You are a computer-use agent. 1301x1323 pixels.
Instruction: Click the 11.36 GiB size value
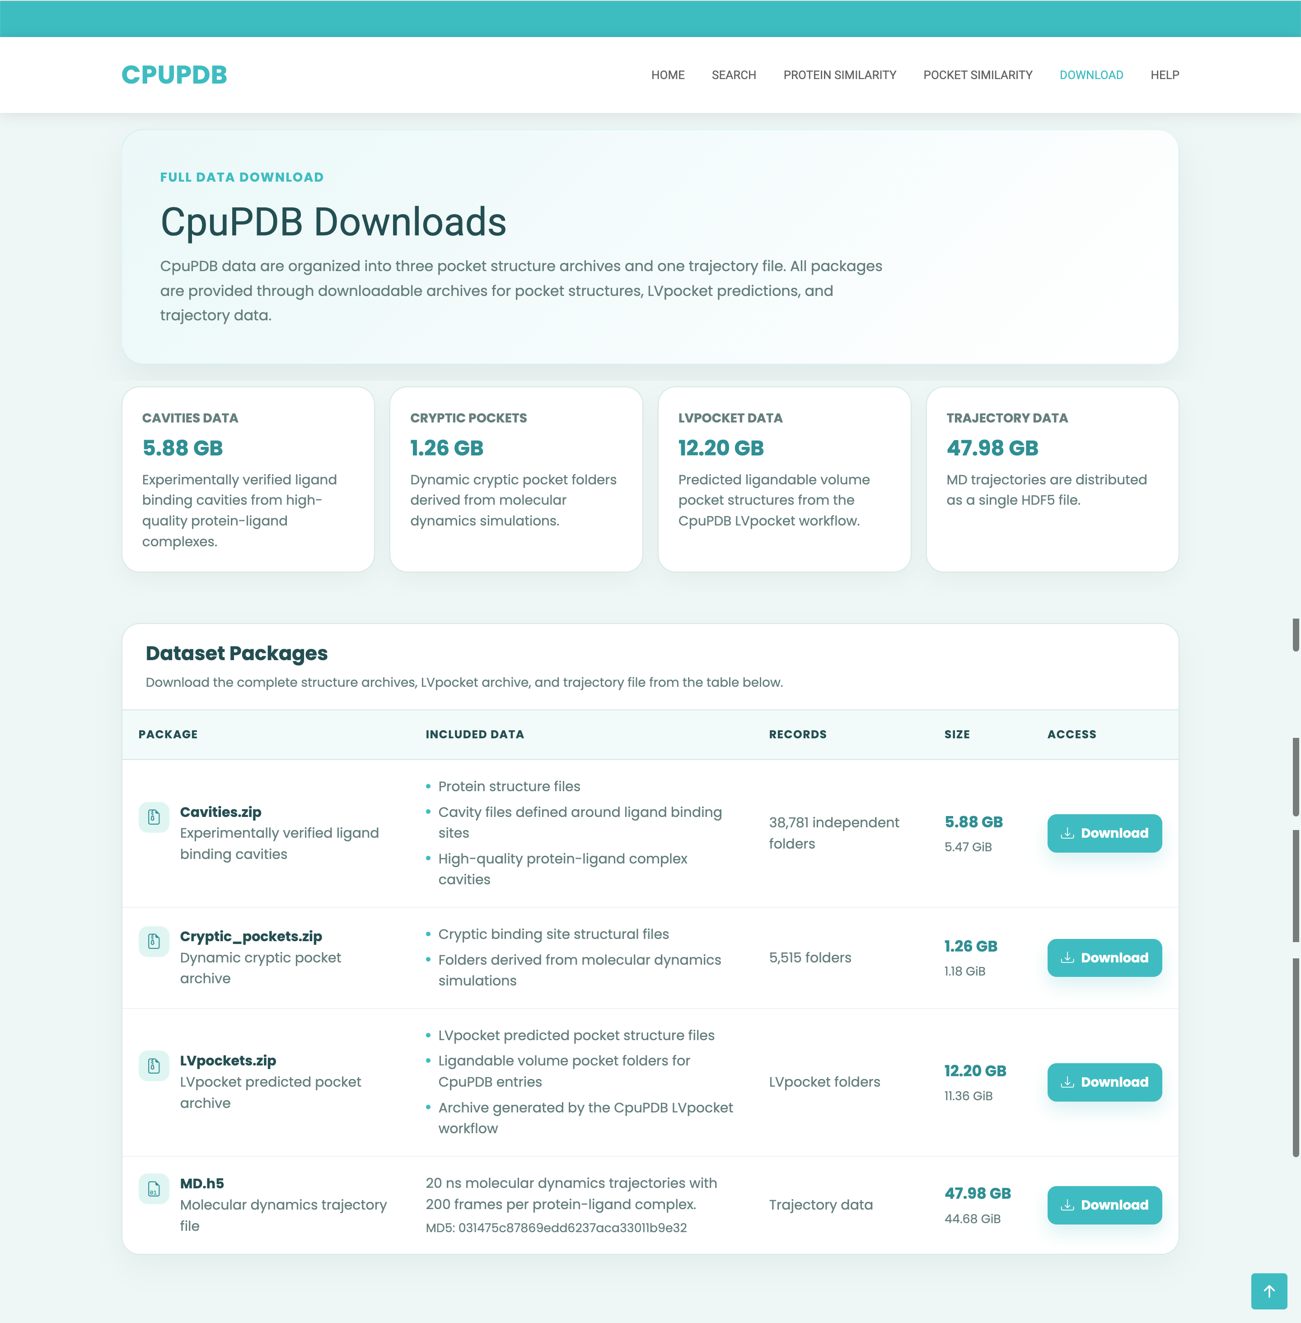[968, 1095]
